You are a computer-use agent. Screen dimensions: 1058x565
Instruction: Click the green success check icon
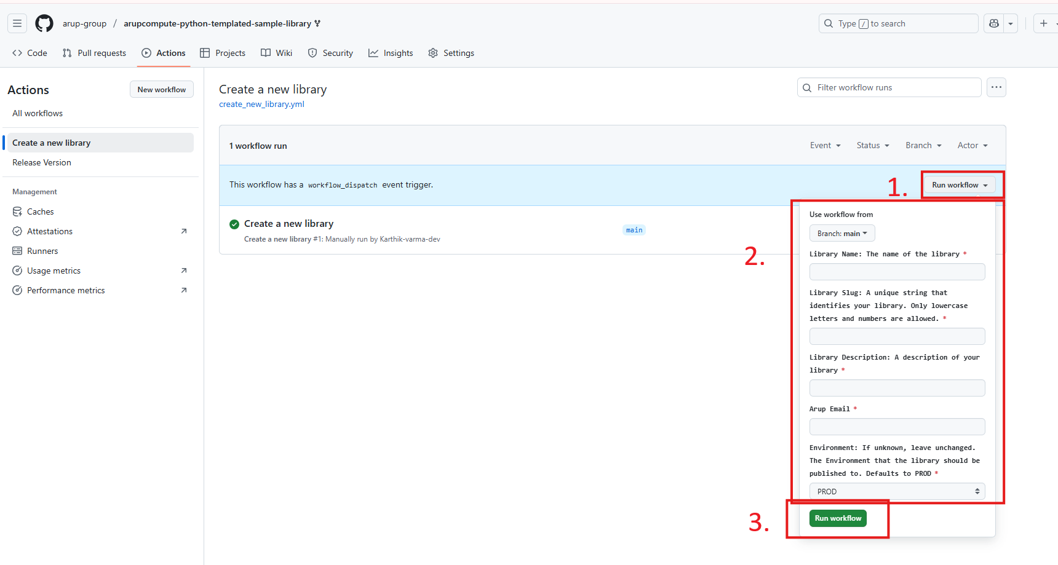(x=234, y=224)
